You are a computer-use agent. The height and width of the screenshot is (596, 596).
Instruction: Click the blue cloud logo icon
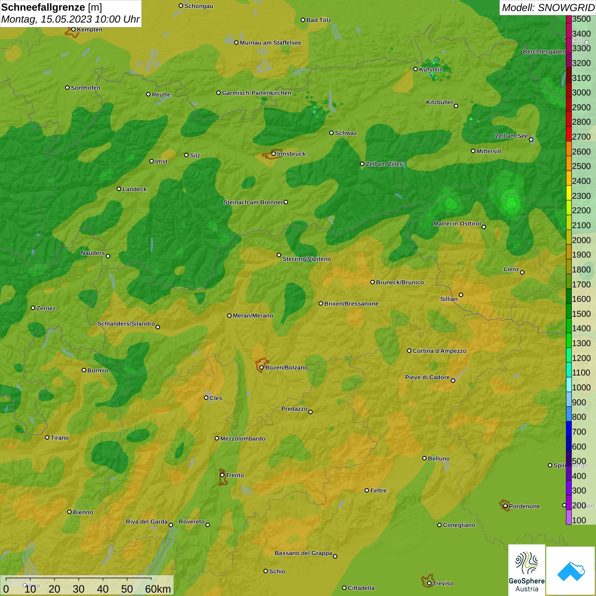(x=570, y=570)
